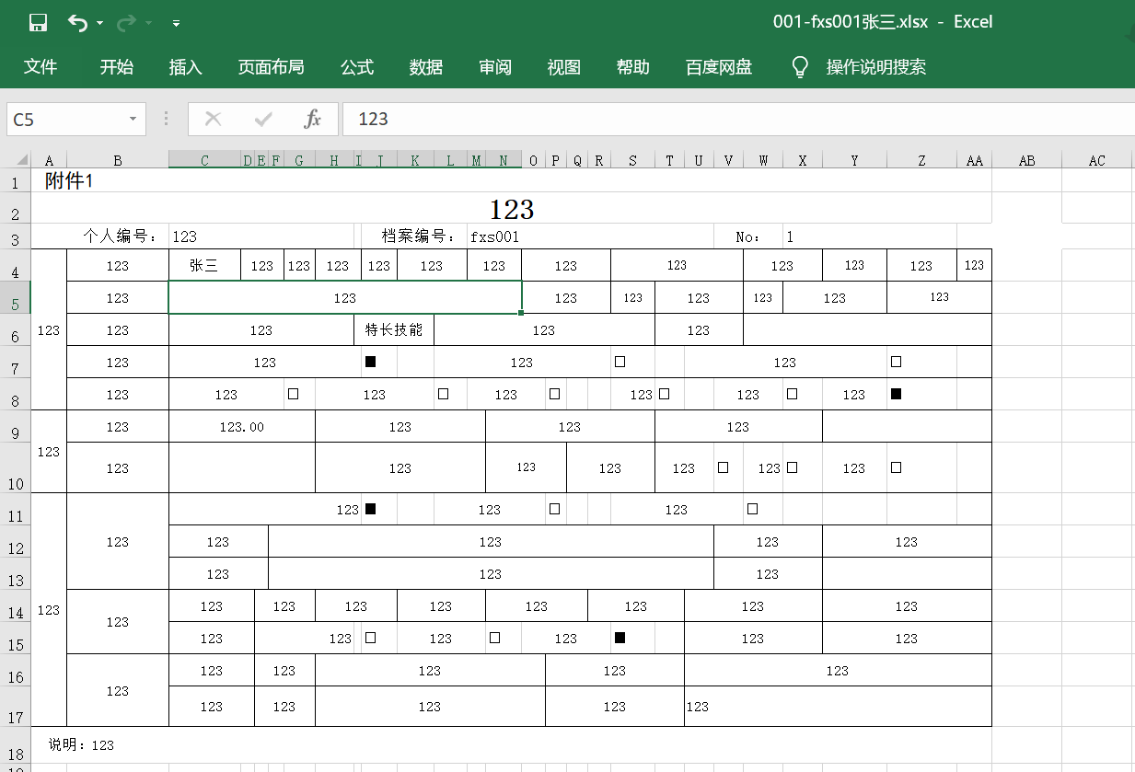Click the Undo arrow icon
The height and width of the screenshot is (772, 1135).
[77, 23]
